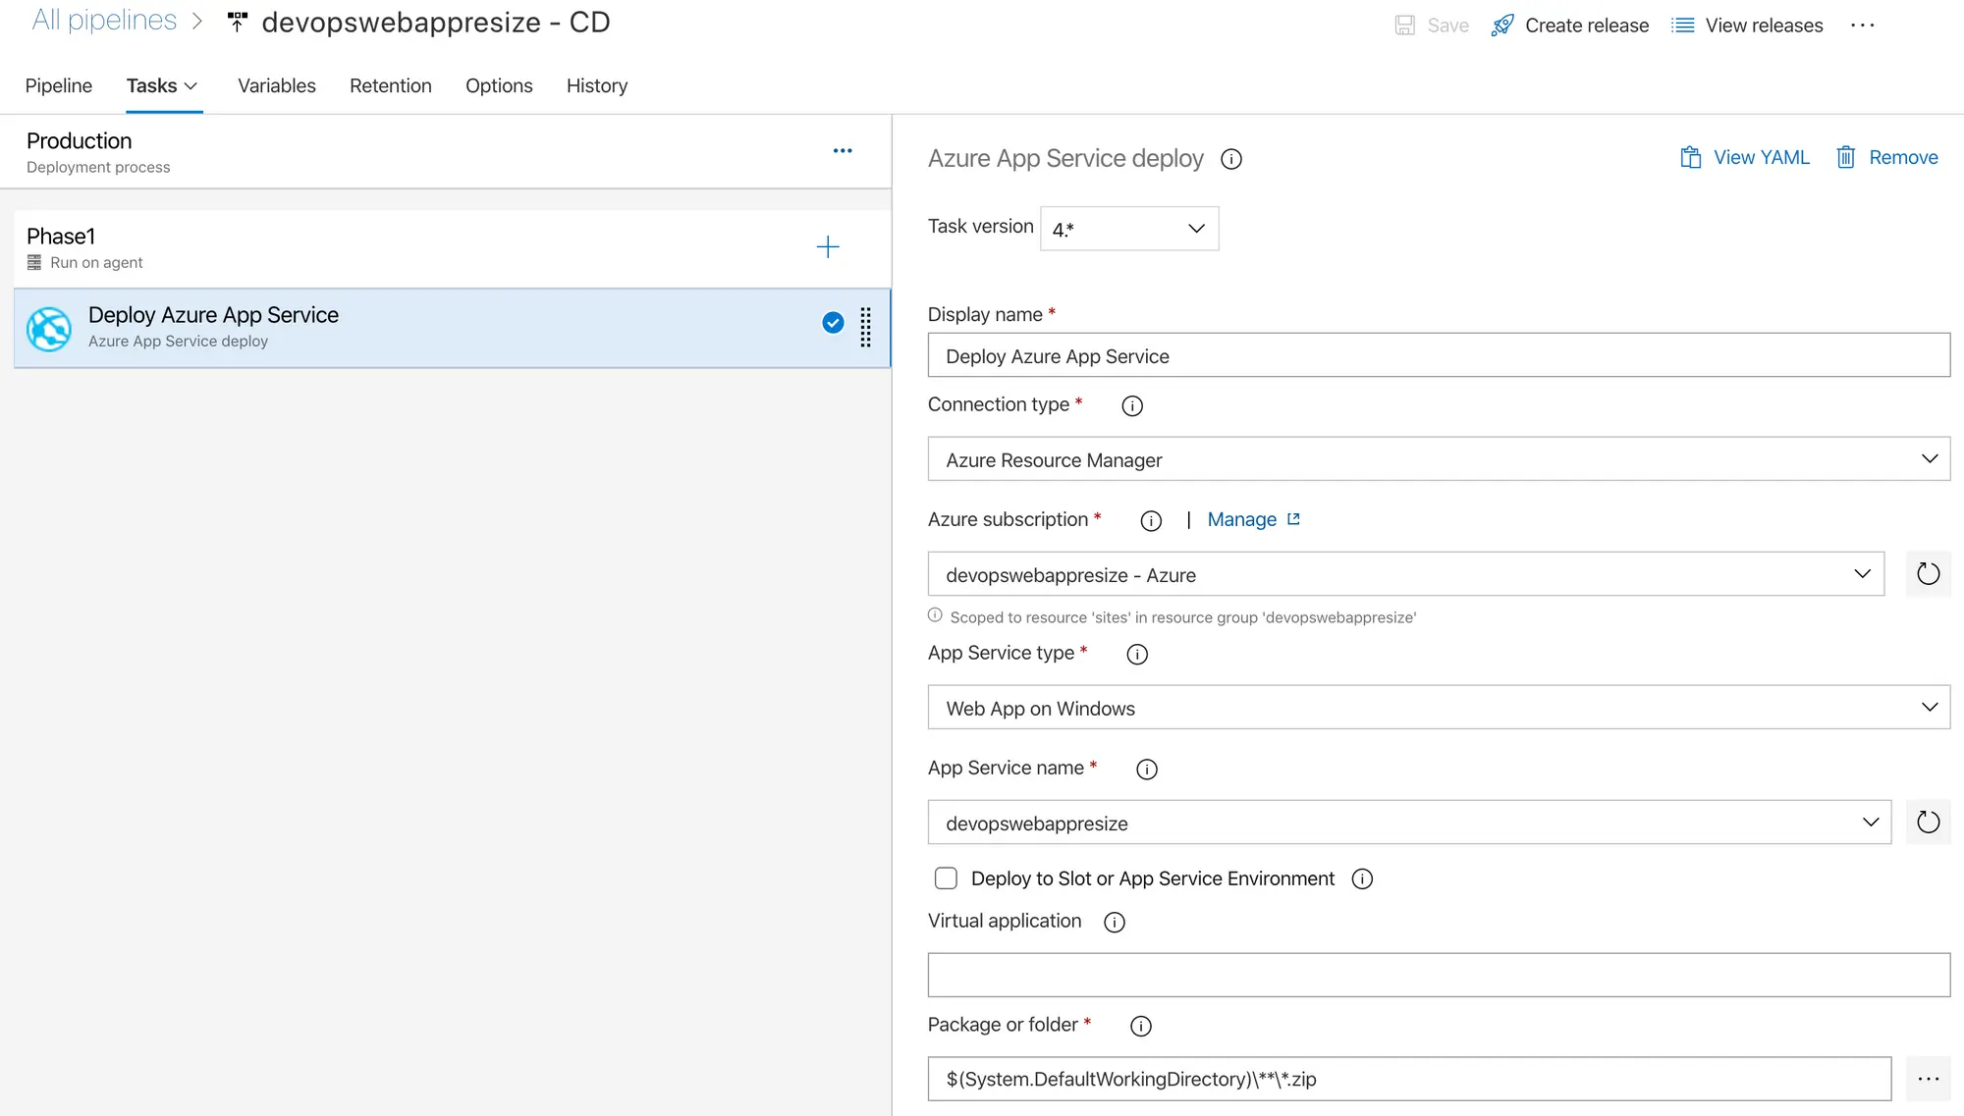Click the View releases list icon

pos(1683,26)
